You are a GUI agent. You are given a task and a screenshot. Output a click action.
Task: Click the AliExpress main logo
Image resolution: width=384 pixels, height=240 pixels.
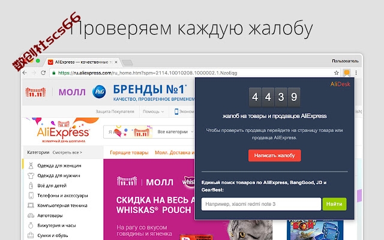pyautogui.click(x=63, y=131)
